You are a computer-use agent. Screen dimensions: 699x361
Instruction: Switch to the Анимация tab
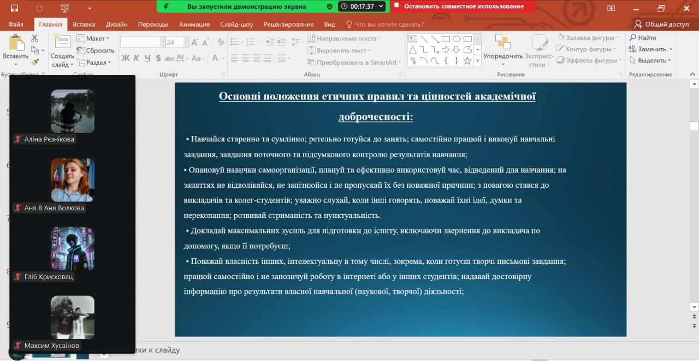point(194,24)
